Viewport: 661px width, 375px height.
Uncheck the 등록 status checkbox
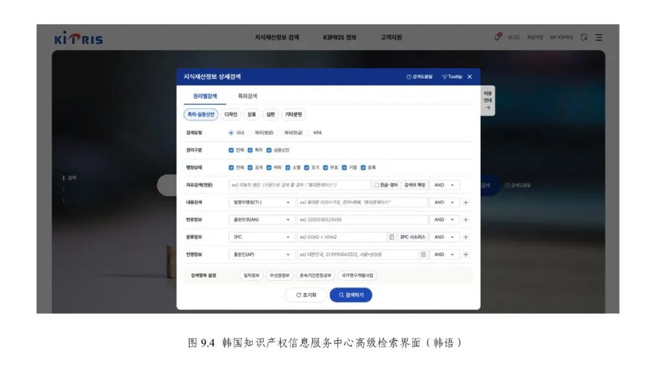363,167
